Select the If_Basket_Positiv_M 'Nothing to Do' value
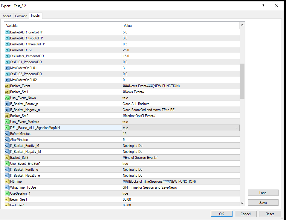 (133, 146)
